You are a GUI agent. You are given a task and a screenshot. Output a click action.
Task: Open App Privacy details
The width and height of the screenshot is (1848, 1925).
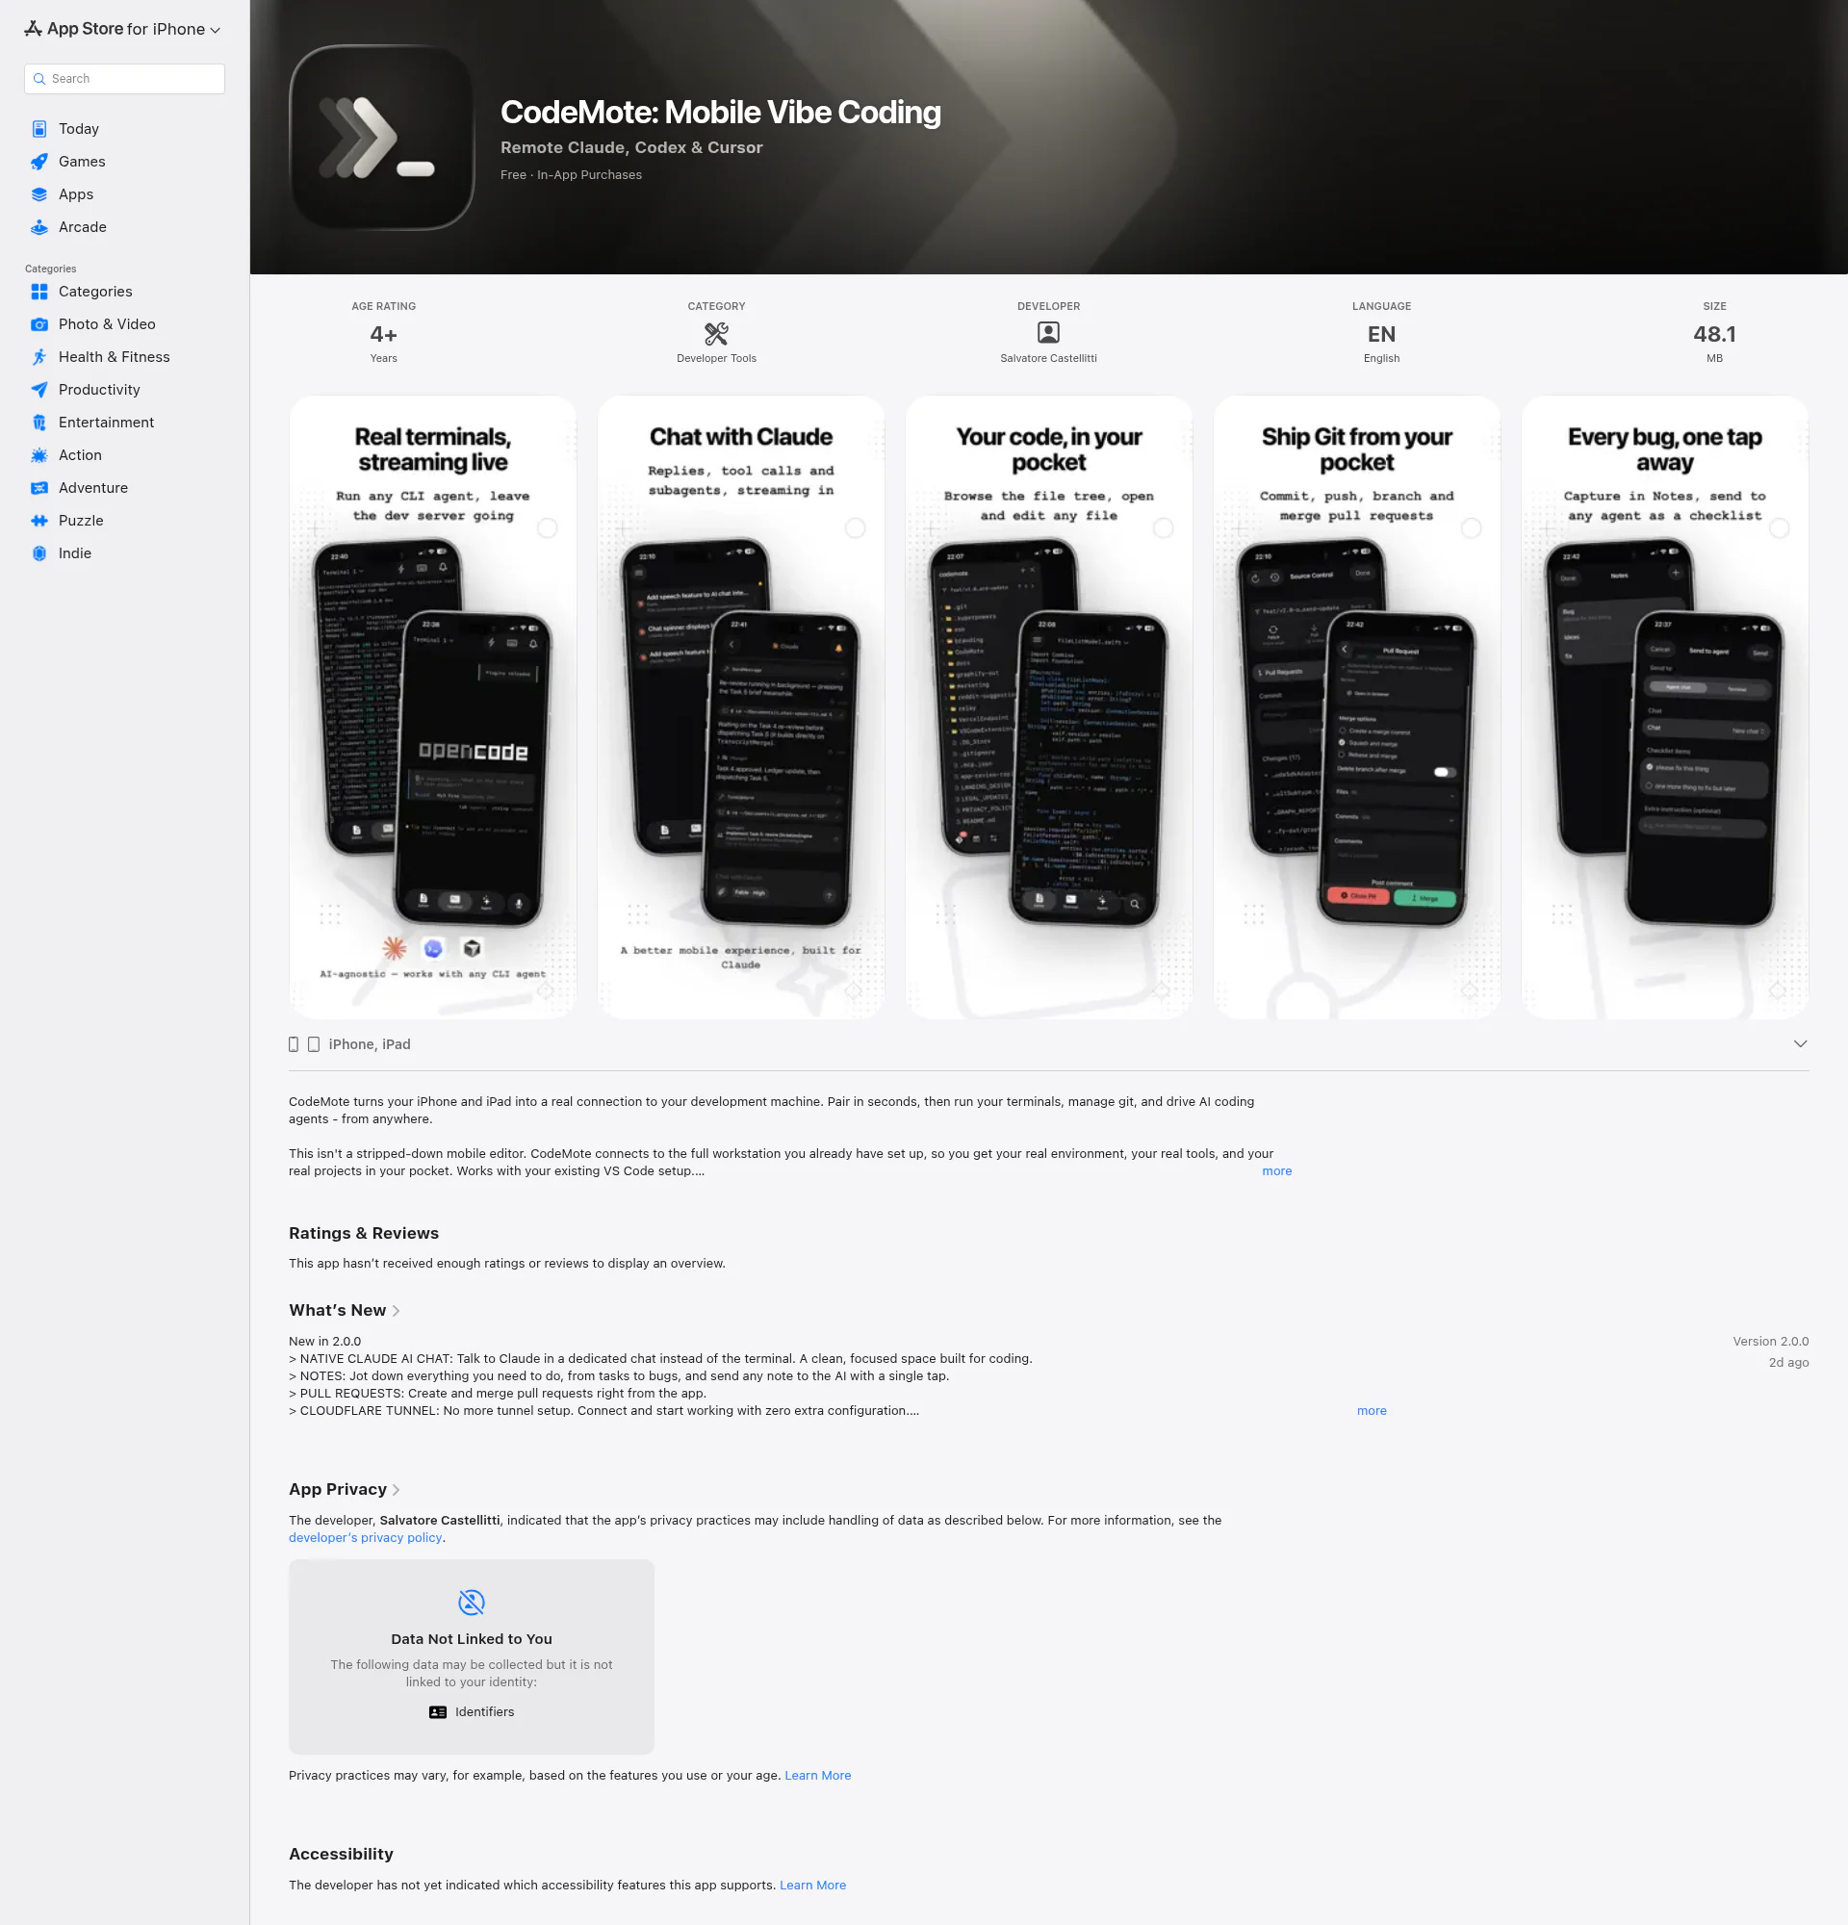coord(344,1489)
